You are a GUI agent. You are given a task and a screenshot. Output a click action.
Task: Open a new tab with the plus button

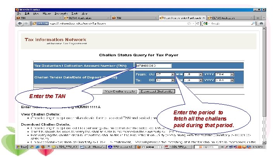pos(258,18)
